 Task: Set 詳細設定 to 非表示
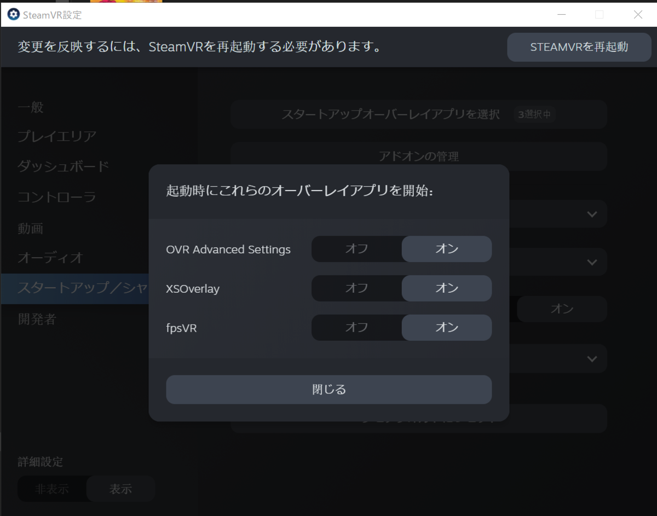point(52,489)
